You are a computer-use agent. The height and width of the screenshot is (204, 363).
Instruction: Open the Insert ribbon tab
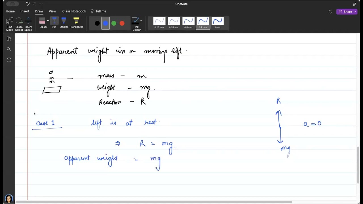[x=25, y=11]
